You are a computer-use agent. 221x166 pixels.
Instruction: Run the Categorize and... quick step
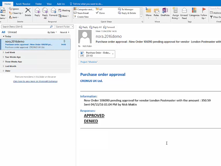tap(84, 9)
